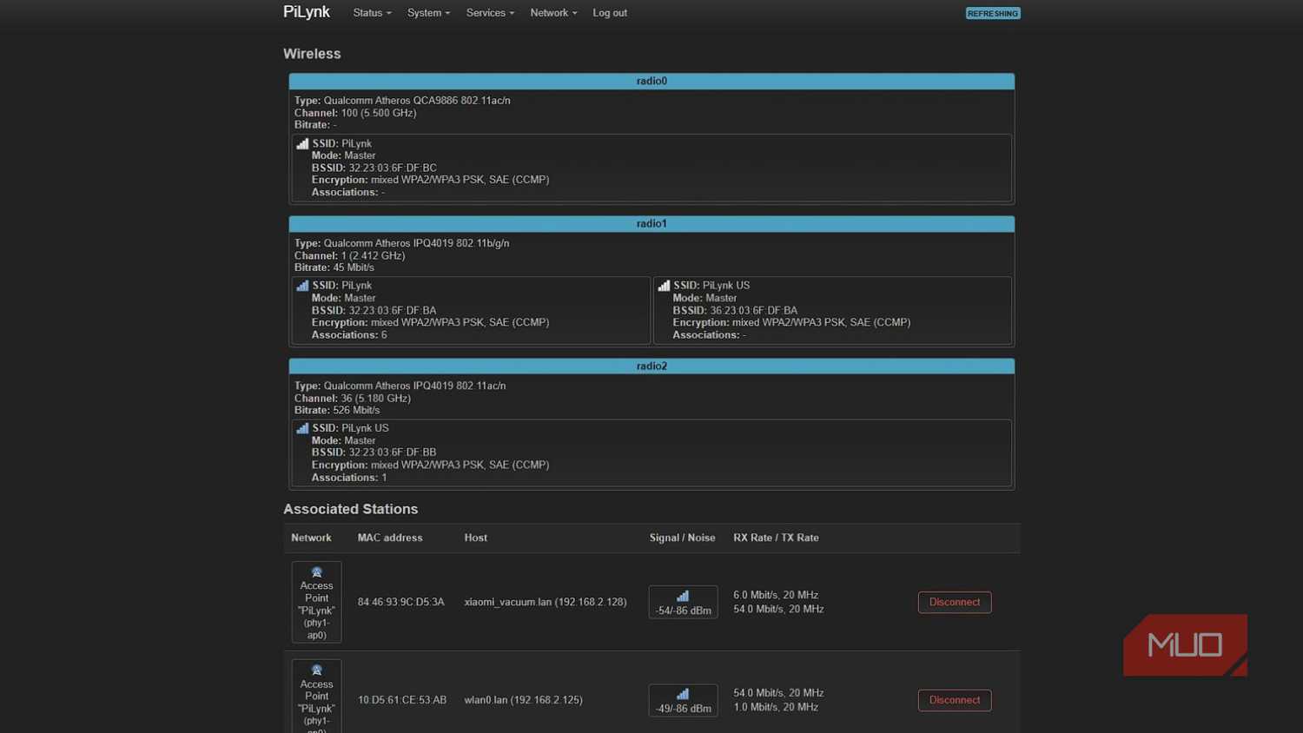This screenshot has height=733, width=1303.
Task: Click Channel: 100 (5.500 GHz) text
Action: click(355, 113)
